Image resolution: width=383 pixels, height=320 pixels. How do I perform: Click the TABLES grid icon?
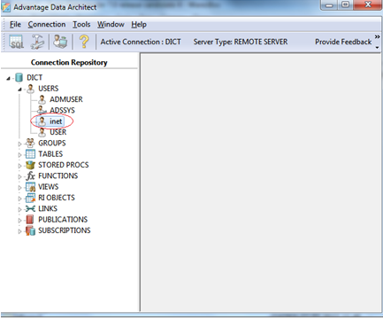(x=30, y=154)
